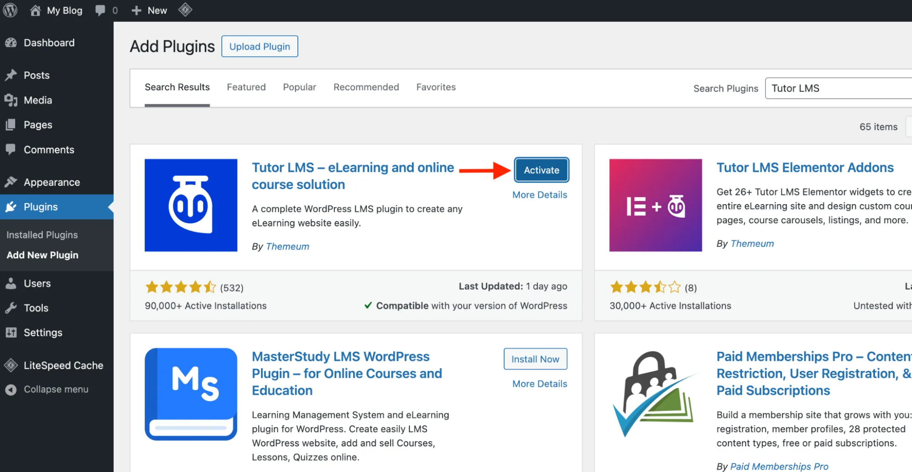The image size is (912, 472).
Task: Open the Pages menu
Action: pyautogui.click(x=38, y=125)
